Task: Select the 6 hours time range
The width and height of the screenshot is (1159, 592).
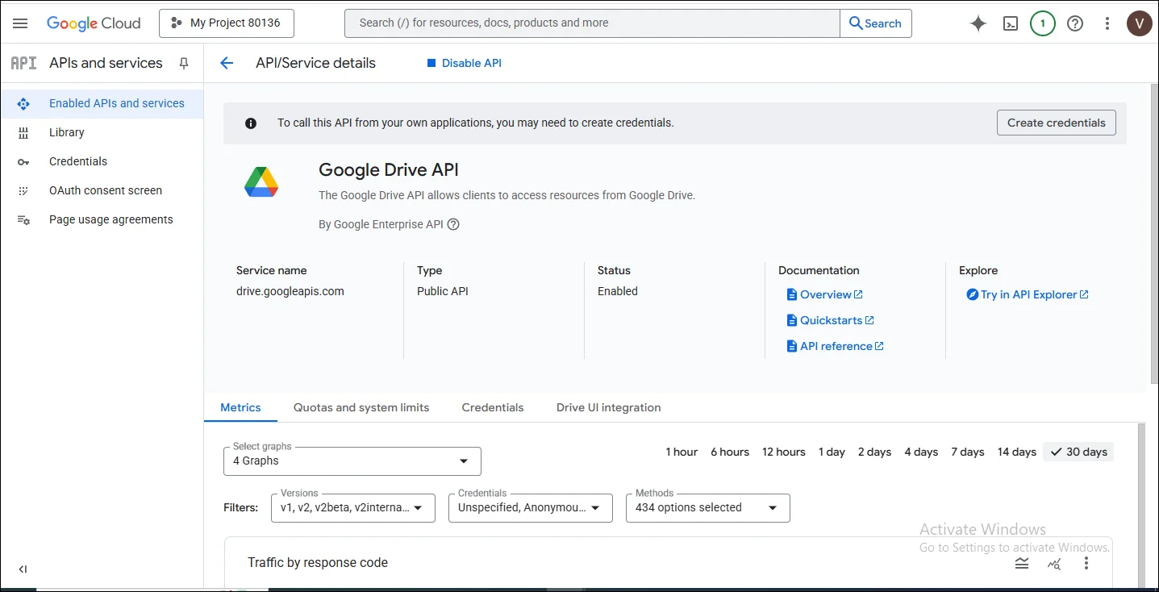Action: tap(730, 452)
